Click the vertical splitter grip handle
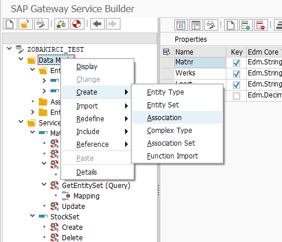This screenshot has width=282, height=242. coord(159,191)
